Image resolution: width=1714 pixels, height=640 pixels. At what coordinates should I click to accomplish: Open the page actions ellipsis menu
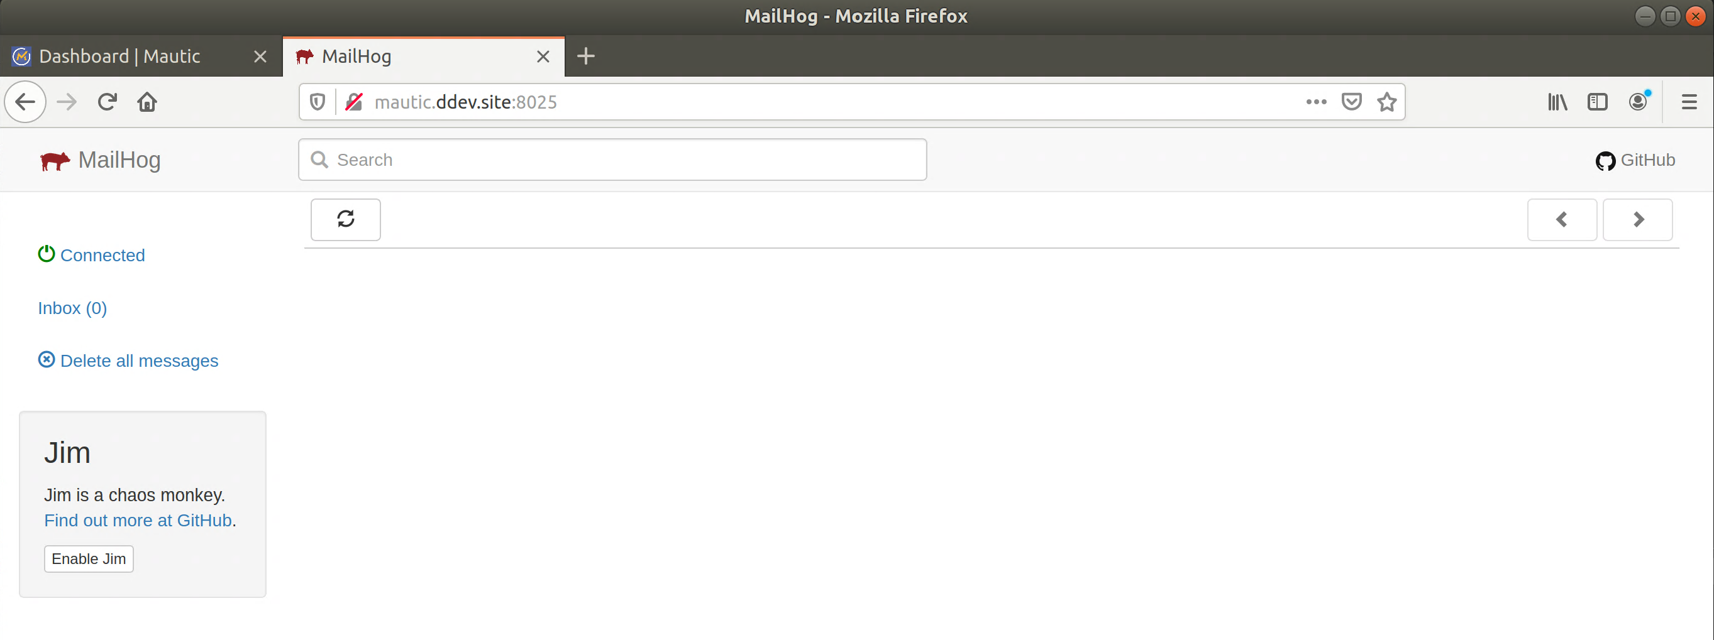pyautogui.click(x=1315, y=102)
